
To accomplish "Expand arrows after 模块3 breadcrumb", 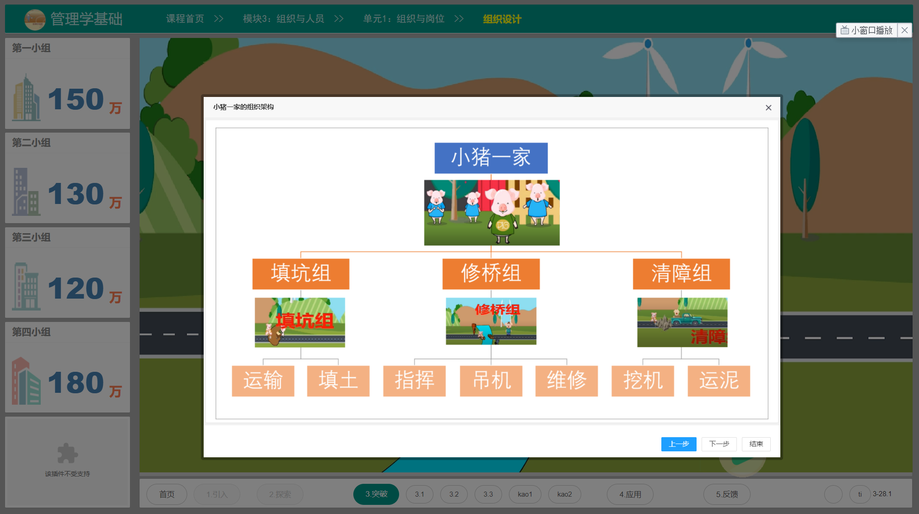I will click(x=339, y=19).
